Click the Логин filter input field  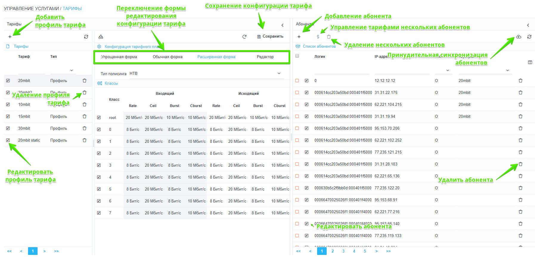[x=342, y=70]
